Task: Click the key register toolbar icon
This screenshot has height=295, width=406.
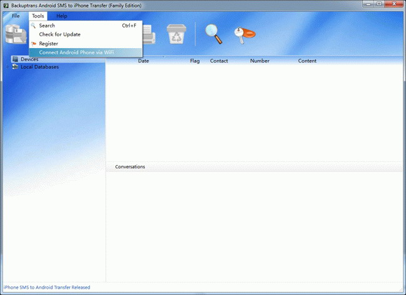Action: click(x=244, y=35)
